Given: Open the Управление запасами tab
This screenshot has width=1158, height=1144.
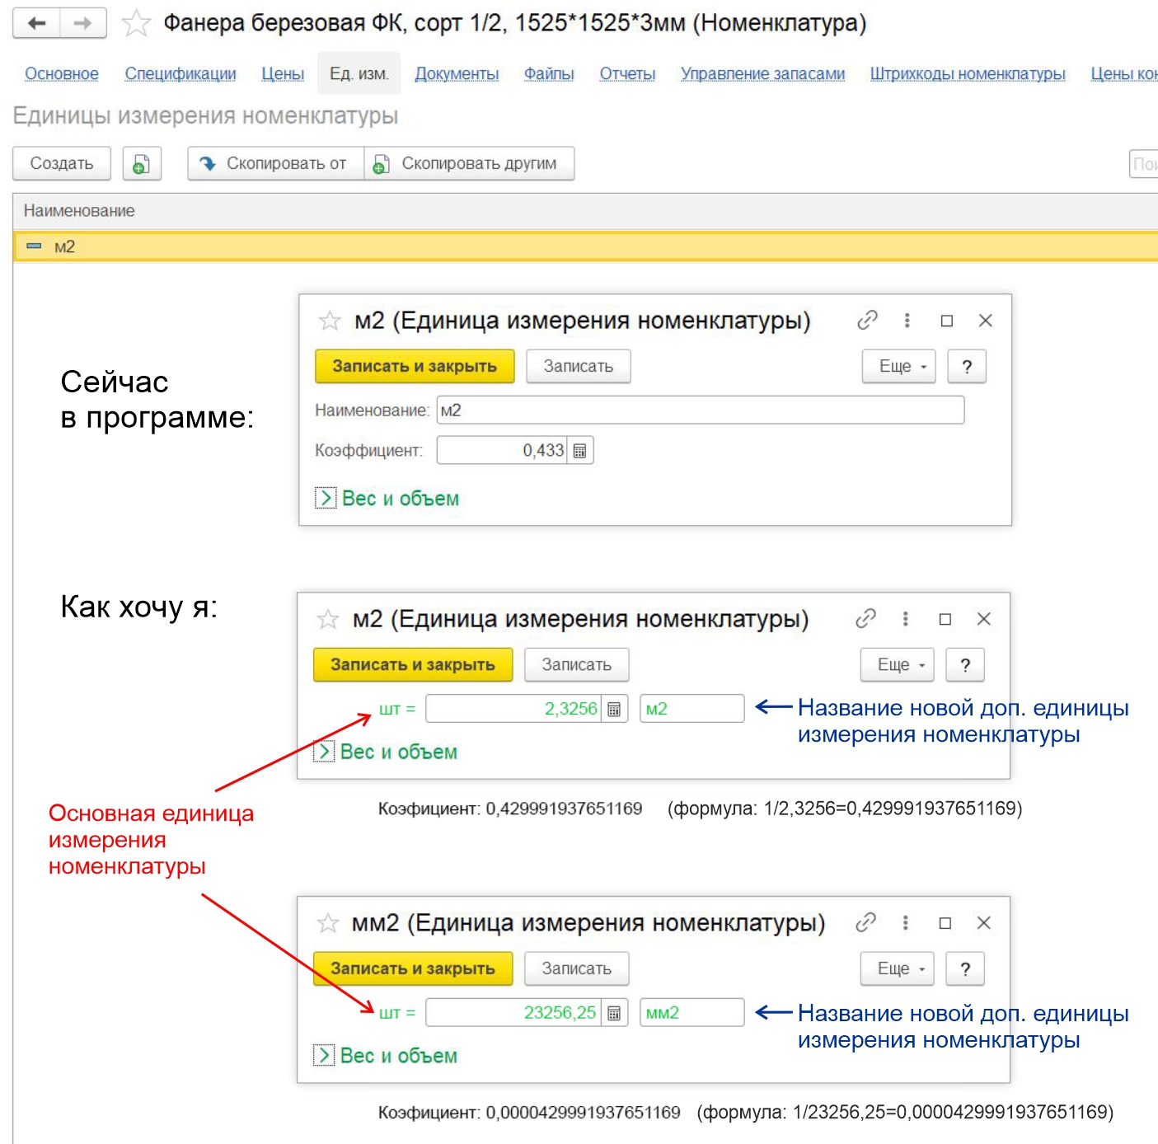Looking at the screenshot, I should tap(762, 74).
